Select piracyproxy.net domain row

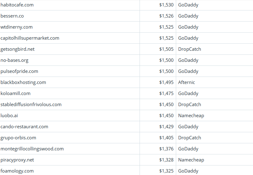[x=17, y=160]
